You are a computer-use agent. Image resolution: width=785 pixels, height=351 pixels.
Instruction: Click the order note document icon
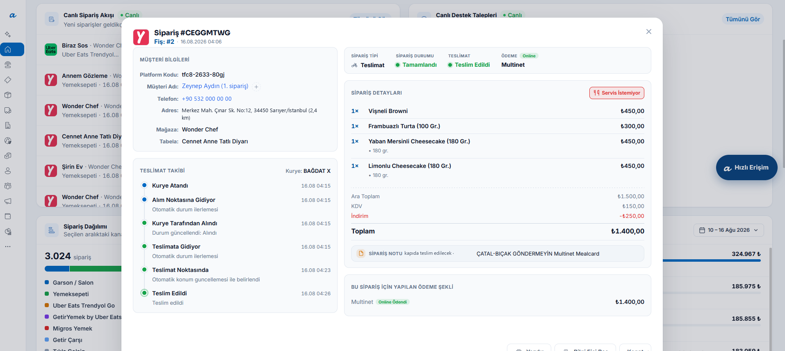(x=361, y=254)
